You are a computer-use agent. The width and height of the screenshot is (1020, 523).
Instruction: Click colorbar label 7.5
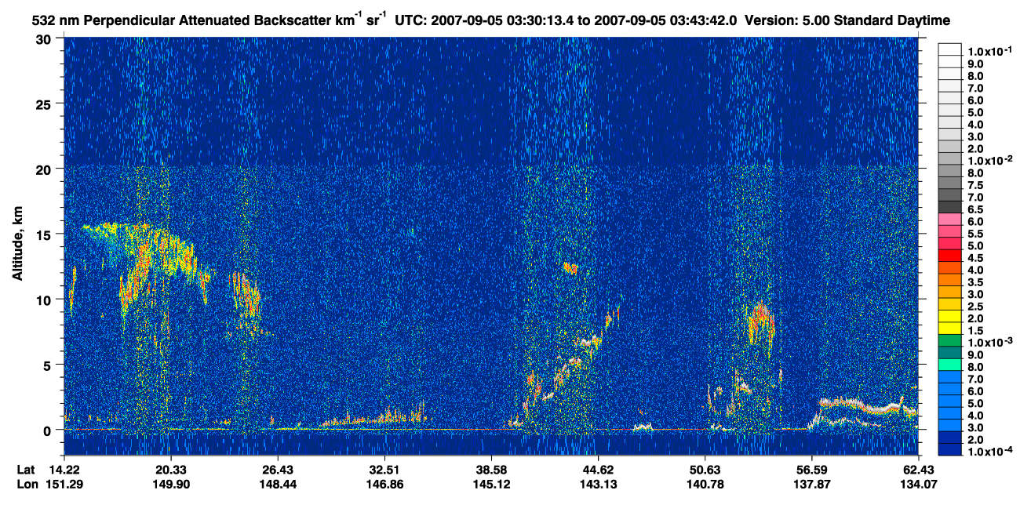(975, 186)
